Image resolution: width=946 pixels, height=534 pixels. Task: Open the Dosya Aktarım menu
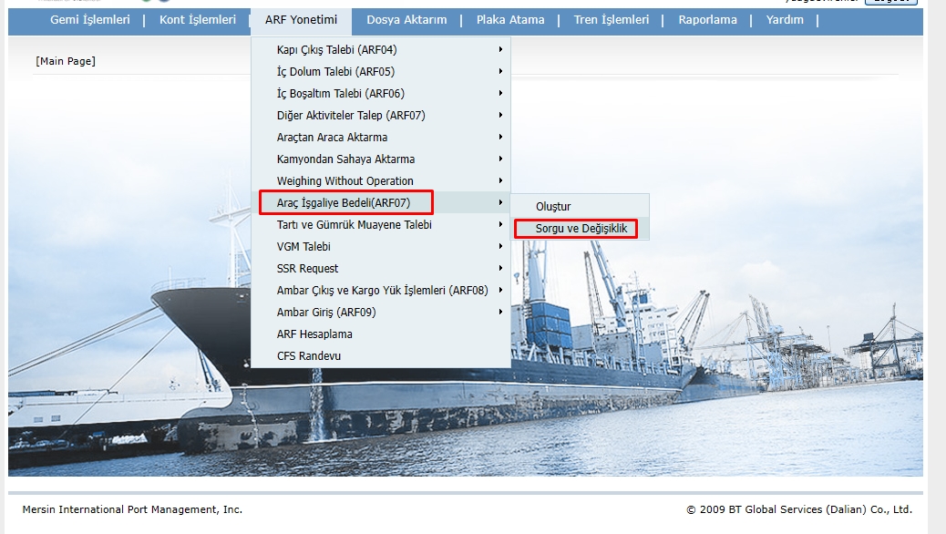406,20
